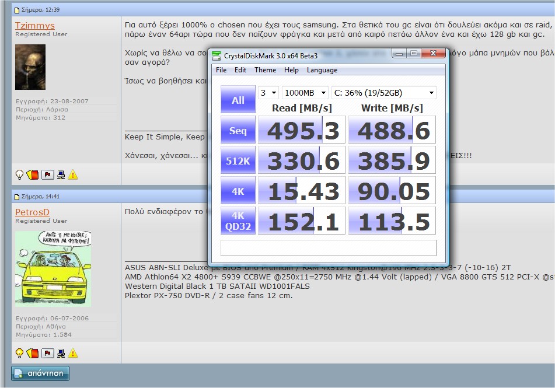This screenshot has height=388, width=555.
Task: Click the 4K QD32 read value 152.1
Action: (x=302, y=221)
